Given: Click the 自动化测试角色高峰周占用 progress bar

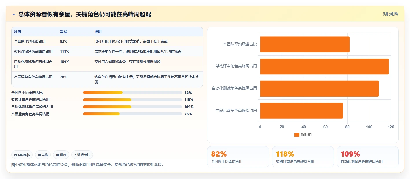Looking at the screenshot, I should coord(133,107).
